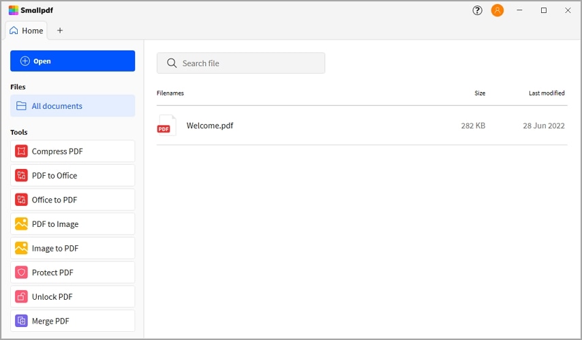Click the Protect PDF shield icon
Image resolution: width=582 pixels, height=340 pixels.
coord(21,273)
